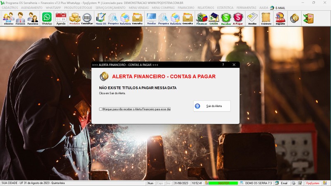Open the Menu OS icon
Viewport: 331px width, 186px height.
click(101, 18)
